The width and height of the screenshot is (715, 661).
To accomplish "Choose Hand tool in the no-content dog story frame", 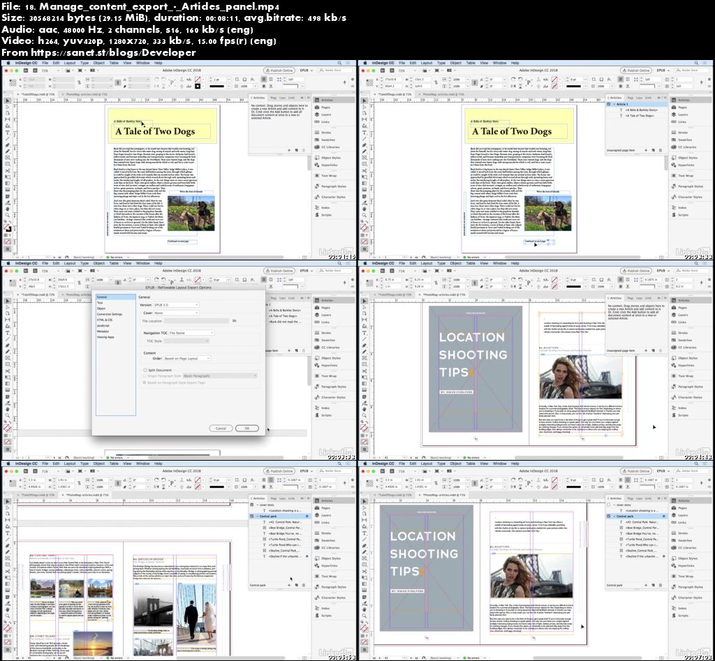I will 7,209.
